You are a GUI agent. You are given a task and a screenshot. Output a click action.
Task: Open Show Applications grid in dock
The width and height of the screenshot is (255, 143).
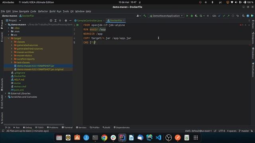(196, 138)
